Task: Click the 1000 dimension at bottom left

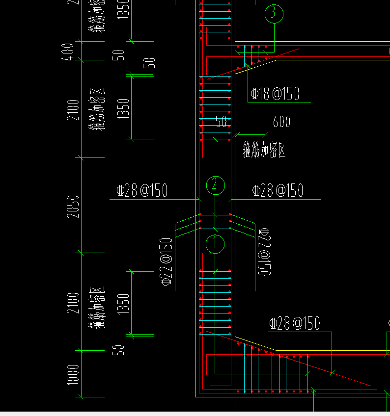Action: (73, 375)
